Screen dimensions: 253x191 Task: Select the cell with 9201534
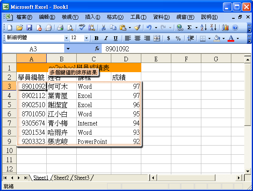tap(31, 132)
